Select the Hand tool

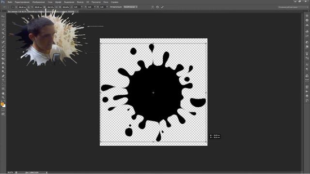[3, 93]
